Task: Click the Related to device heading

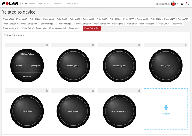Action: click(x=18, y=12)
